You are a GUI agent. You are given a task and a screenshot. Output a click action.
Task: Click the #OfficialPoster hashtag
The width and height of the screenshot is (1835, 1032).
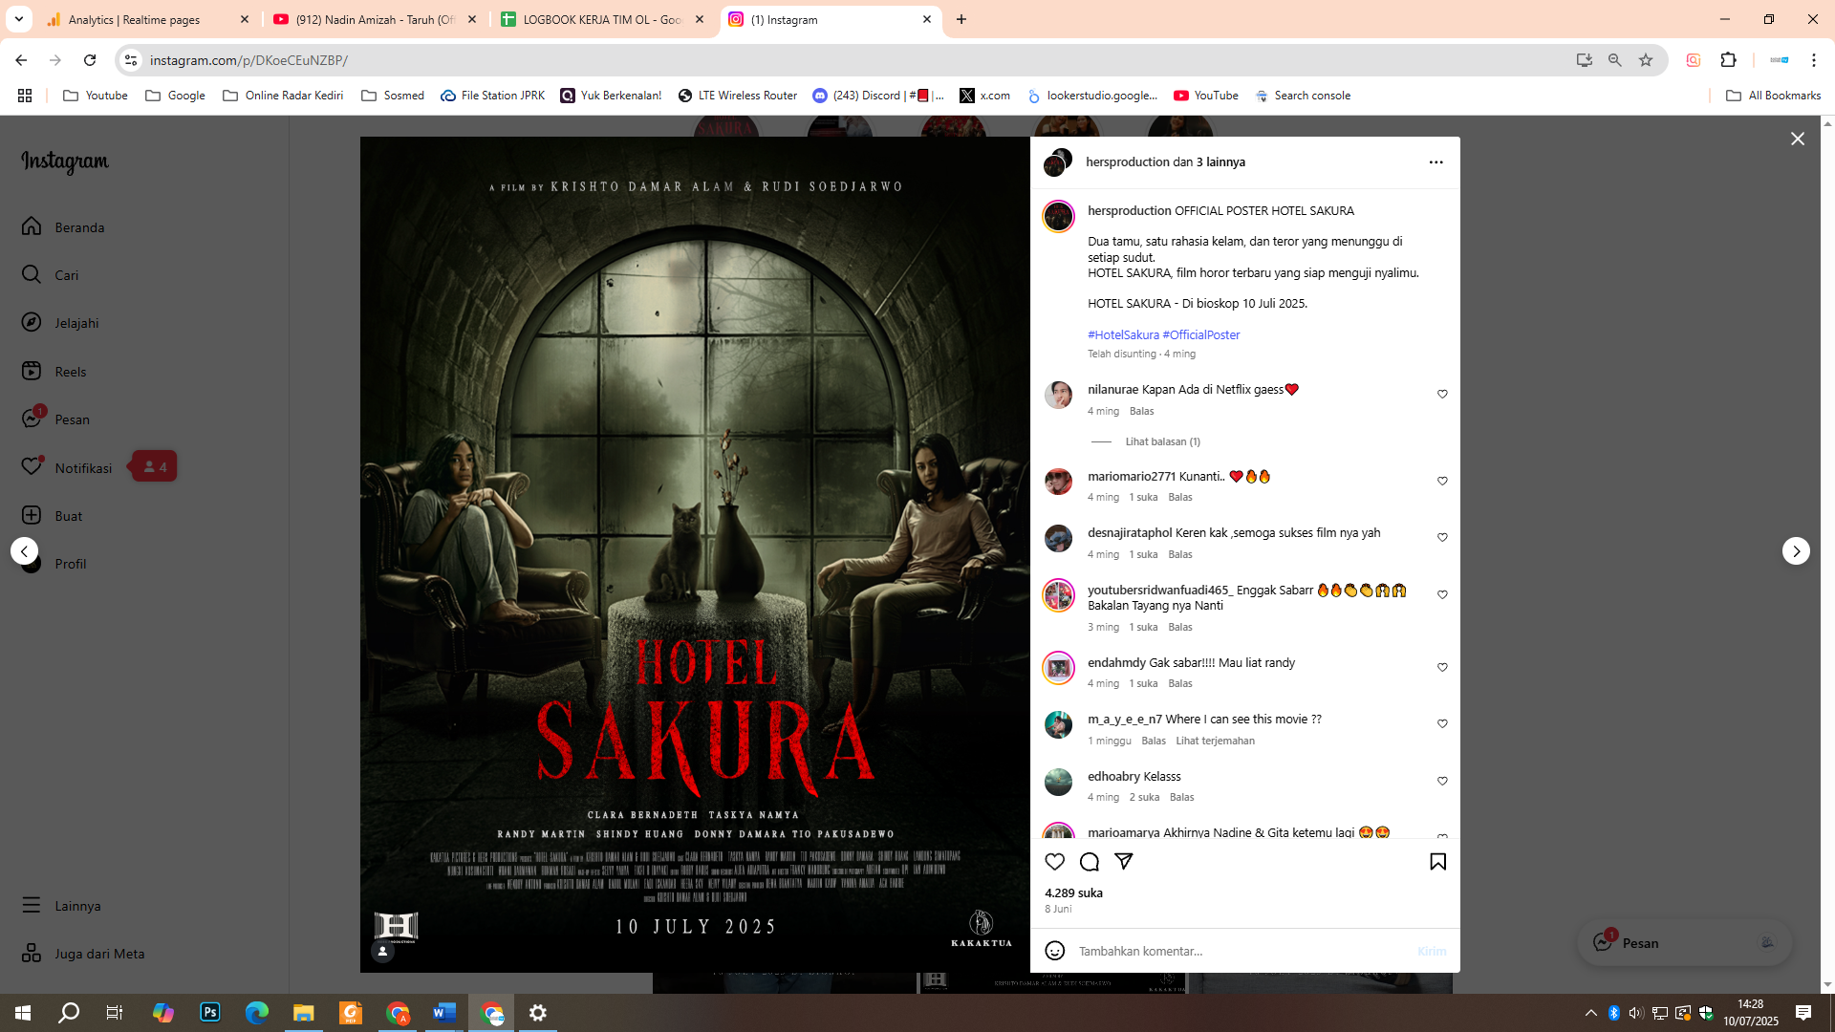point(1201,334)
